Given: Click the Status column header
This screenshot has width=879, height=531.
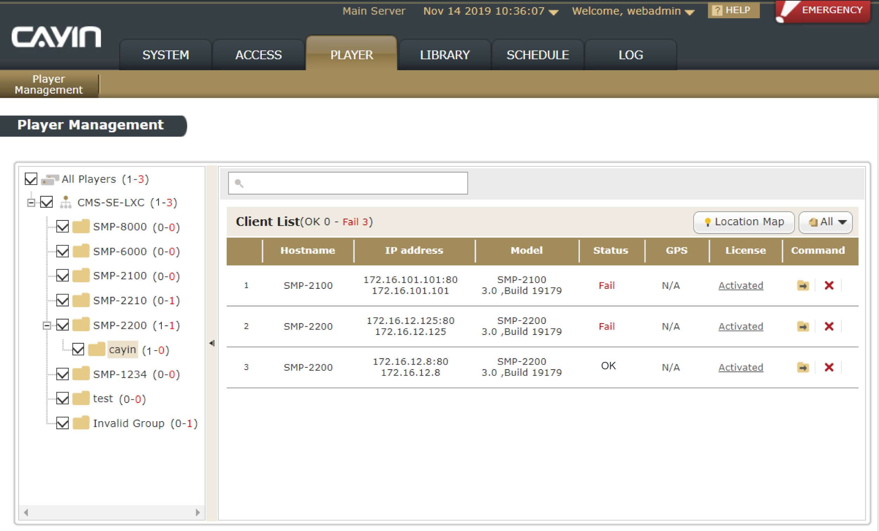Looking at the screenshot, I should pos(611,250).
